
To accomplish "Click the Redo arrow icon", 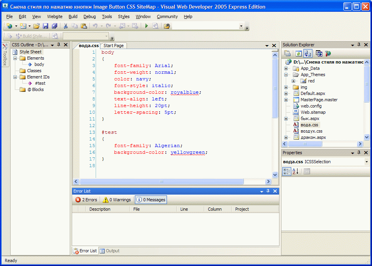I will point(108,26).
